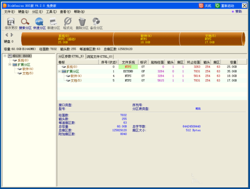Screen dimensions: 250x189
Task: Click the 软件(D) row drive icon in table
Action: click(x=68, y=76)
